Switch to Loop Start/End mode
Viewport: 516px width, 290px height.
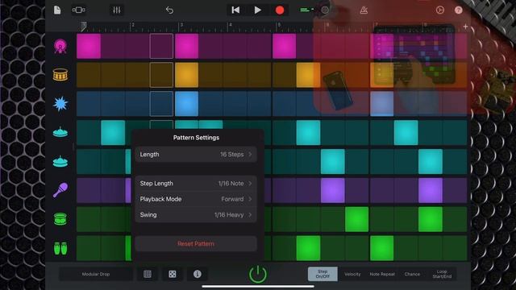[442, 274]
